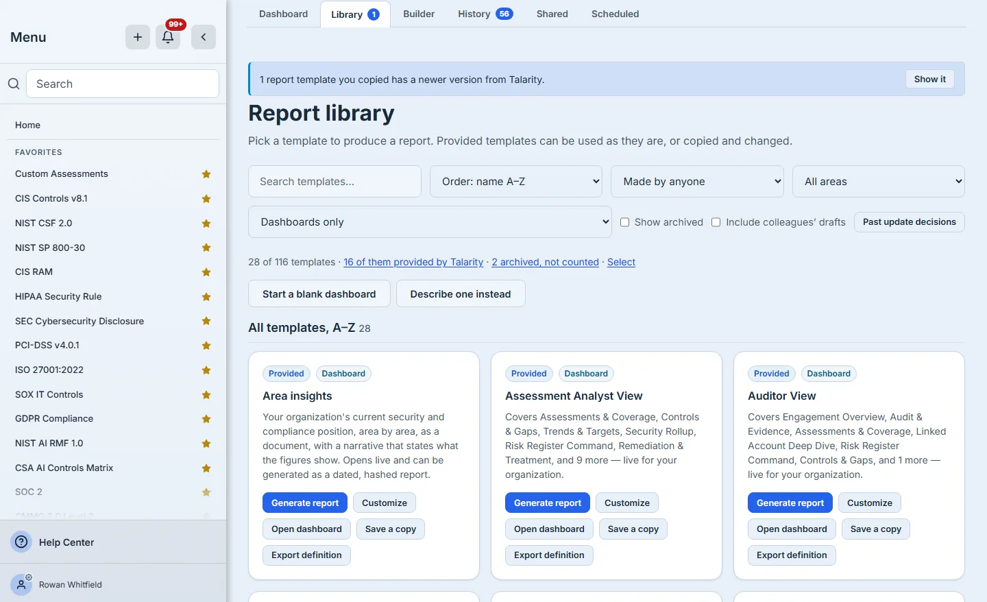Click the Select link
This screenshot has width=987, height=602.
(621, 262)
